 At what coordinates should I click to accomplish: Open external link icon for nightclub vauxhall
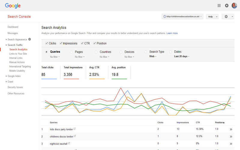pyautogui.click(x=69, y=143)
